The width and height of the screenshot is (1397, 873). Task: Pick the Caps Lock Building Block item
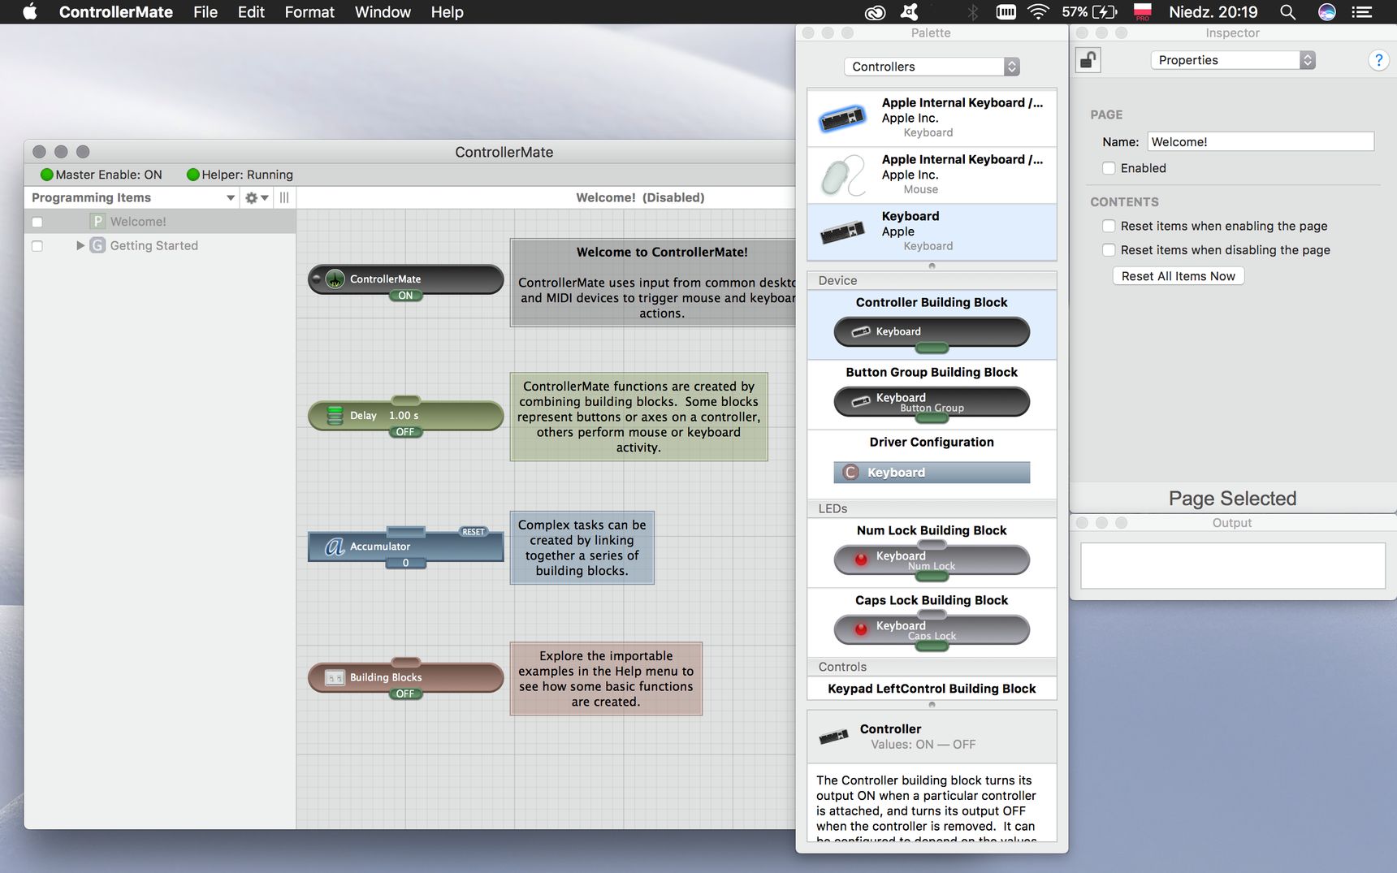(932, 630)
